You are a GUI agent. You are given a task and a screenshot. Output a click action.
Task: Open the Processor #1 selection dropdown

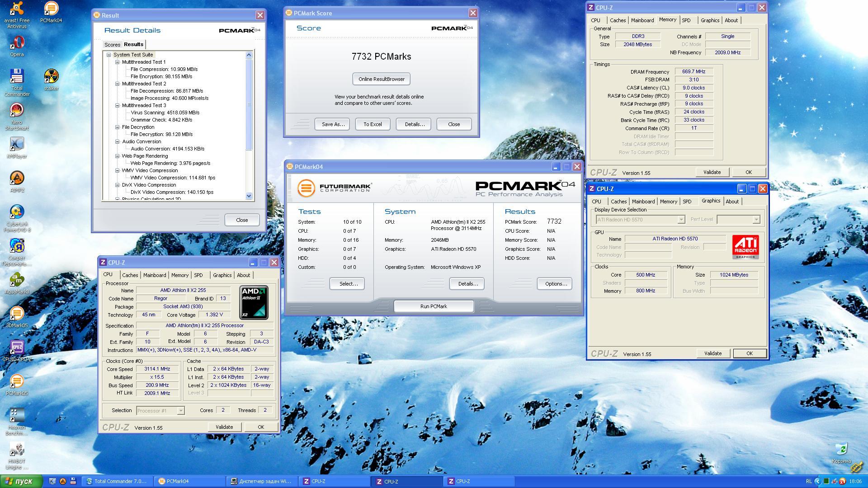tap(180, 411)
